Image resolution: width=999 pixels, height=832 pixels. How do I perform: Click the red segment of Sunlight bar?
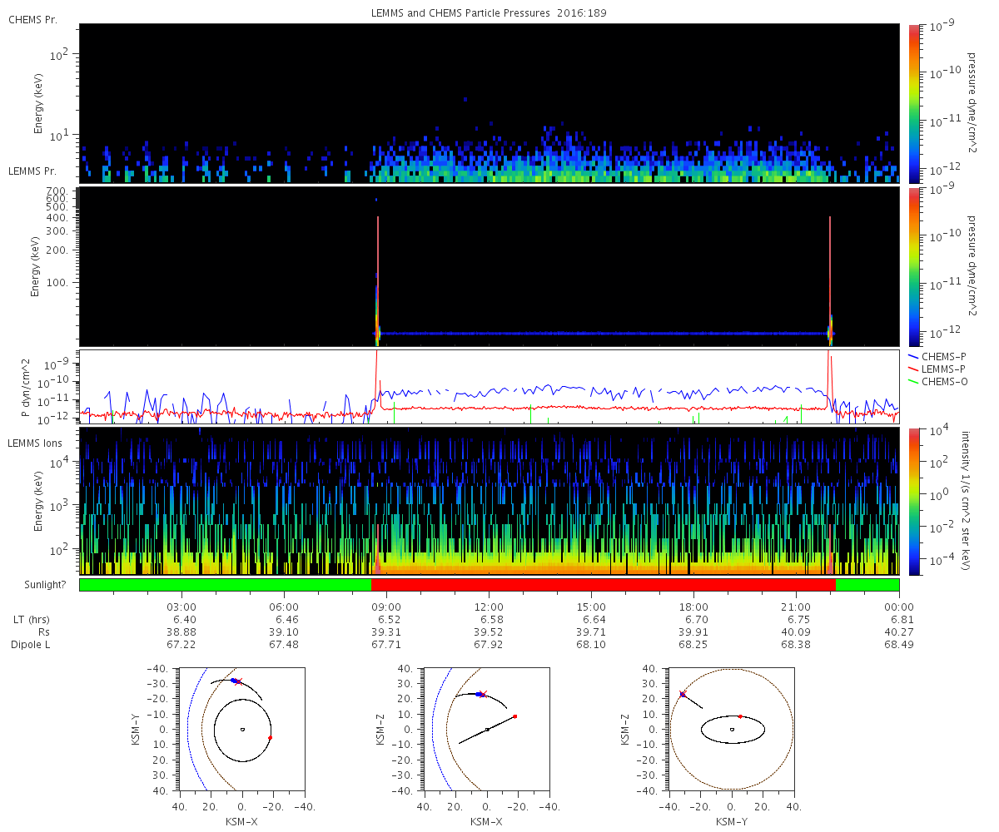[x=603, y=585]
